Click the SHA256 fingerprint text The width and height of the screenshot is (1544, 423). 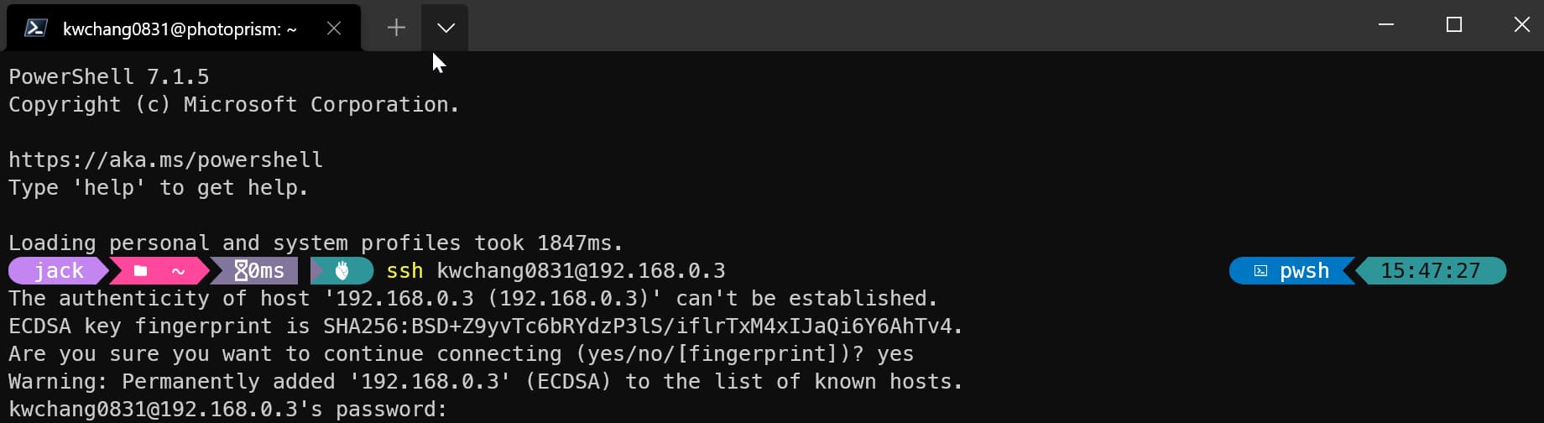pos(643,326)
